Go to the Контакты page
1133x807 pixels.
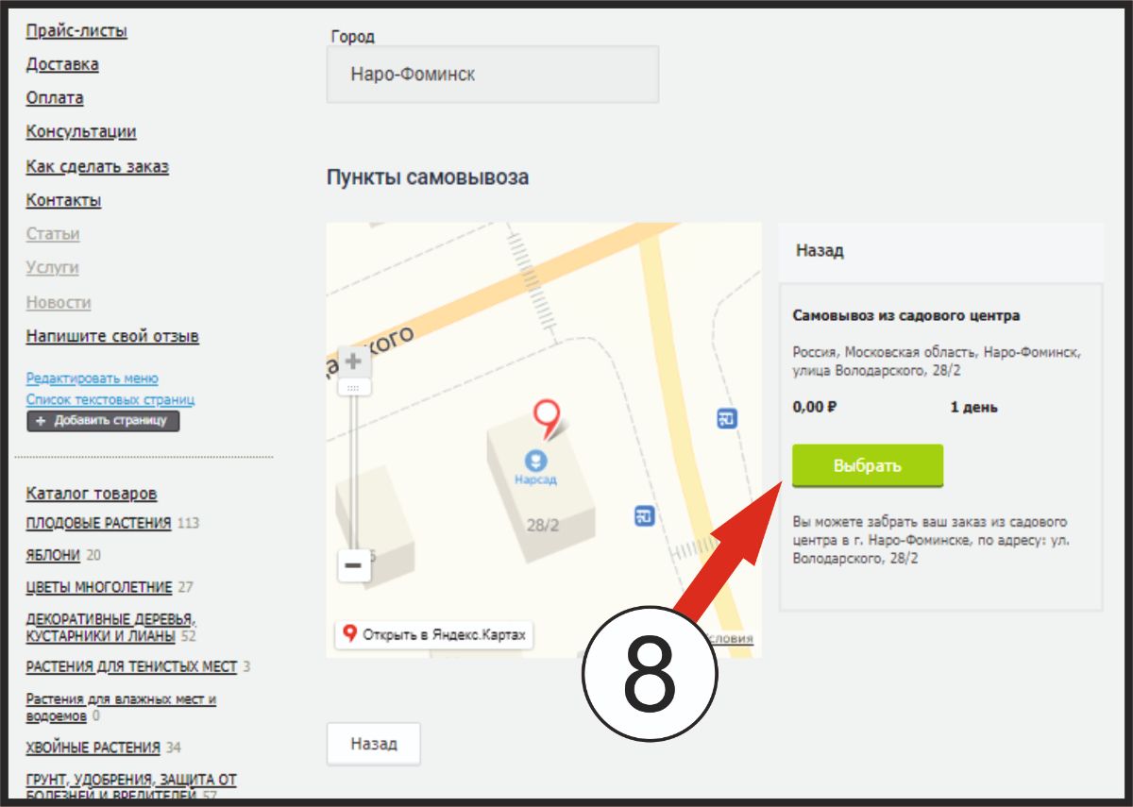click(x=63, y=200)
